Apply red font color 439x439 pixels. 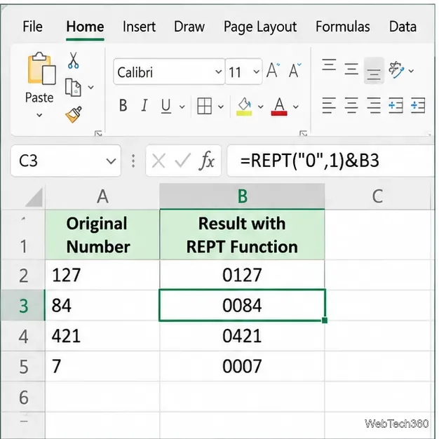[279, 107]
